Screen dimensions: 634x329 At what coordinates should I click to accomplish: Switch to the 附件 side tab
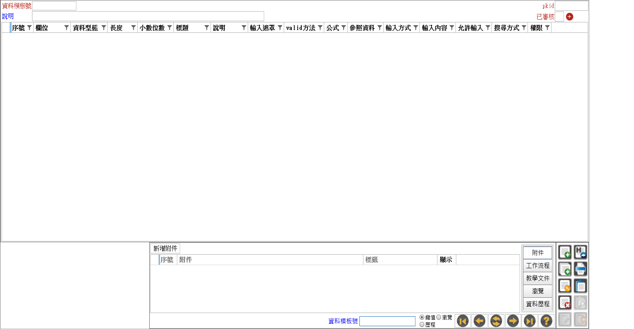(x=538, y=253)
